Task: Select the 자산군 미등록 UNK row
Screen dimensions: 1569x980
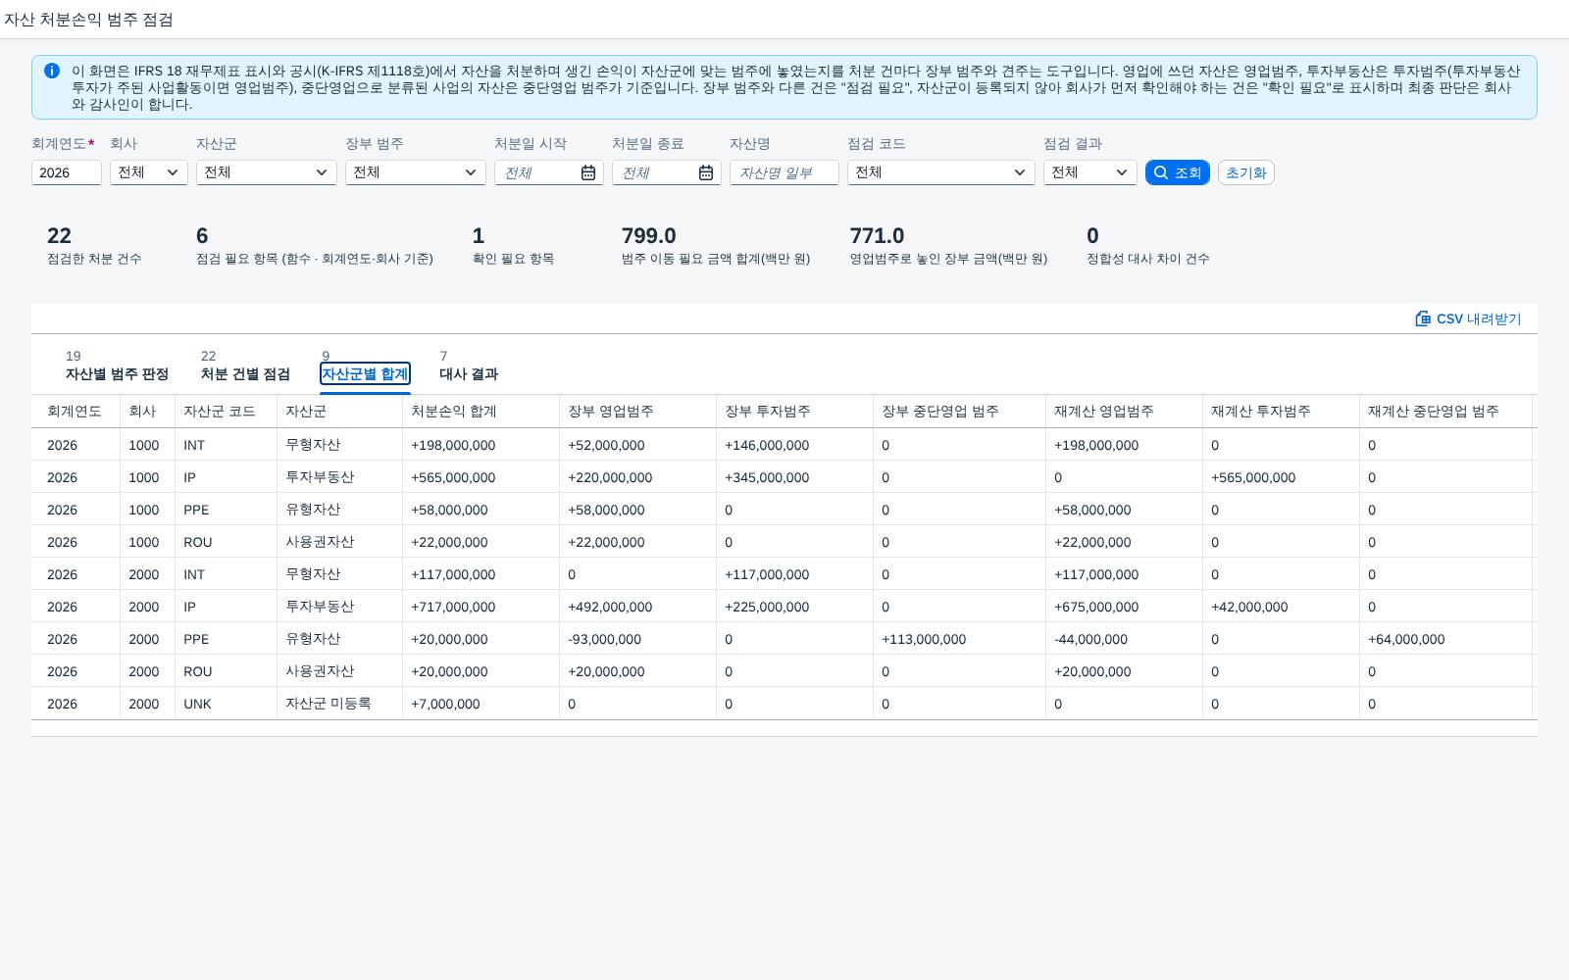Action: [x=784, y=704]
